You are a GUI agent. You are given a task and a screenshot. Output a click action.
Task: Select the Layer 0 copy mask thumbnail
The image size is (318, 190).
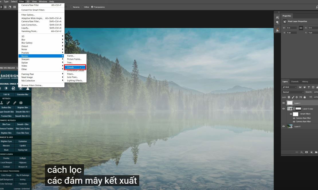298,109
